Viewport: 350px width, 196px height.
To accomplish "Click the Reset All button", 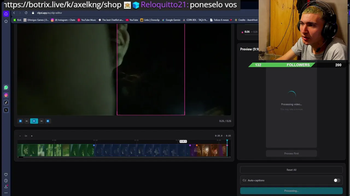I will coord(291,170).
